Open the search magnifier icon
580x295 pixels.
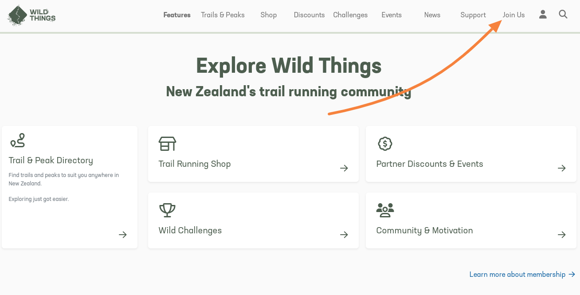point(563,15)
